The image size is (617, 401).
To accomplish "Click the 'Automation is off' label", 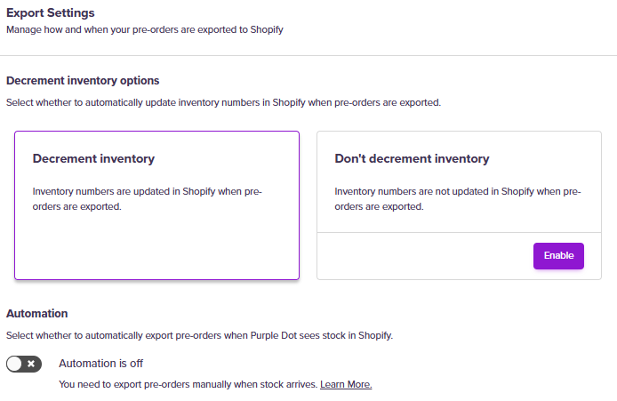I will 100,363.
